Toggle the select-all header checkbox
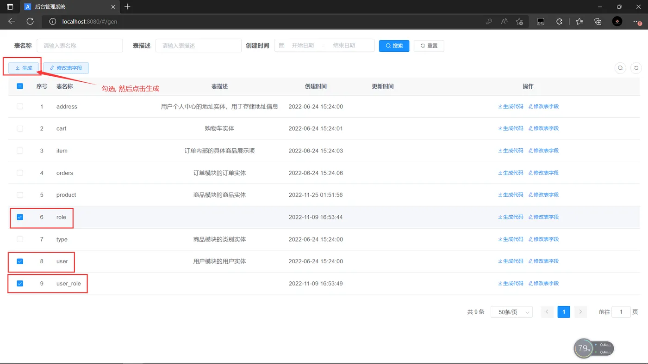Image resolution: width=648 pixels, height=364 pixels. [20, 86]
